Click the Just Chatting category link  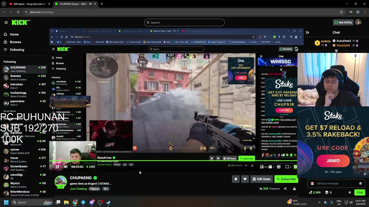coord(78,189)
